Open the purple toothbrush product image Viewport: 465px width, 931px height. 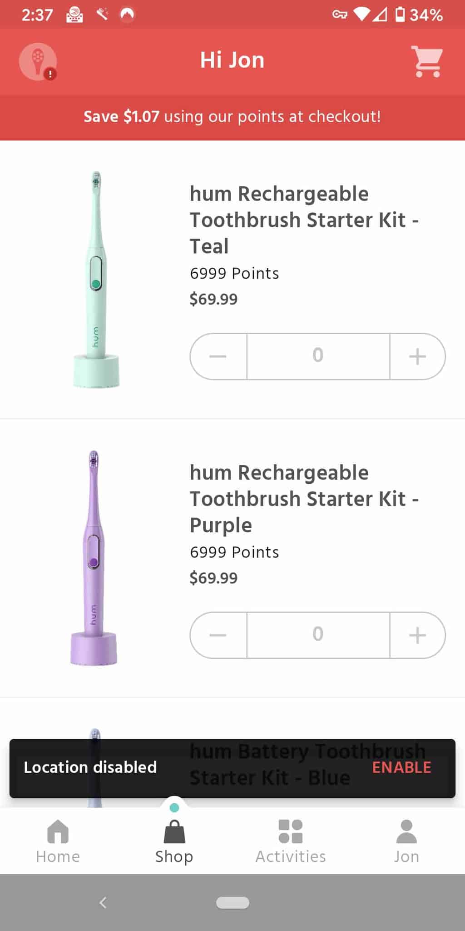pos(94,558)
